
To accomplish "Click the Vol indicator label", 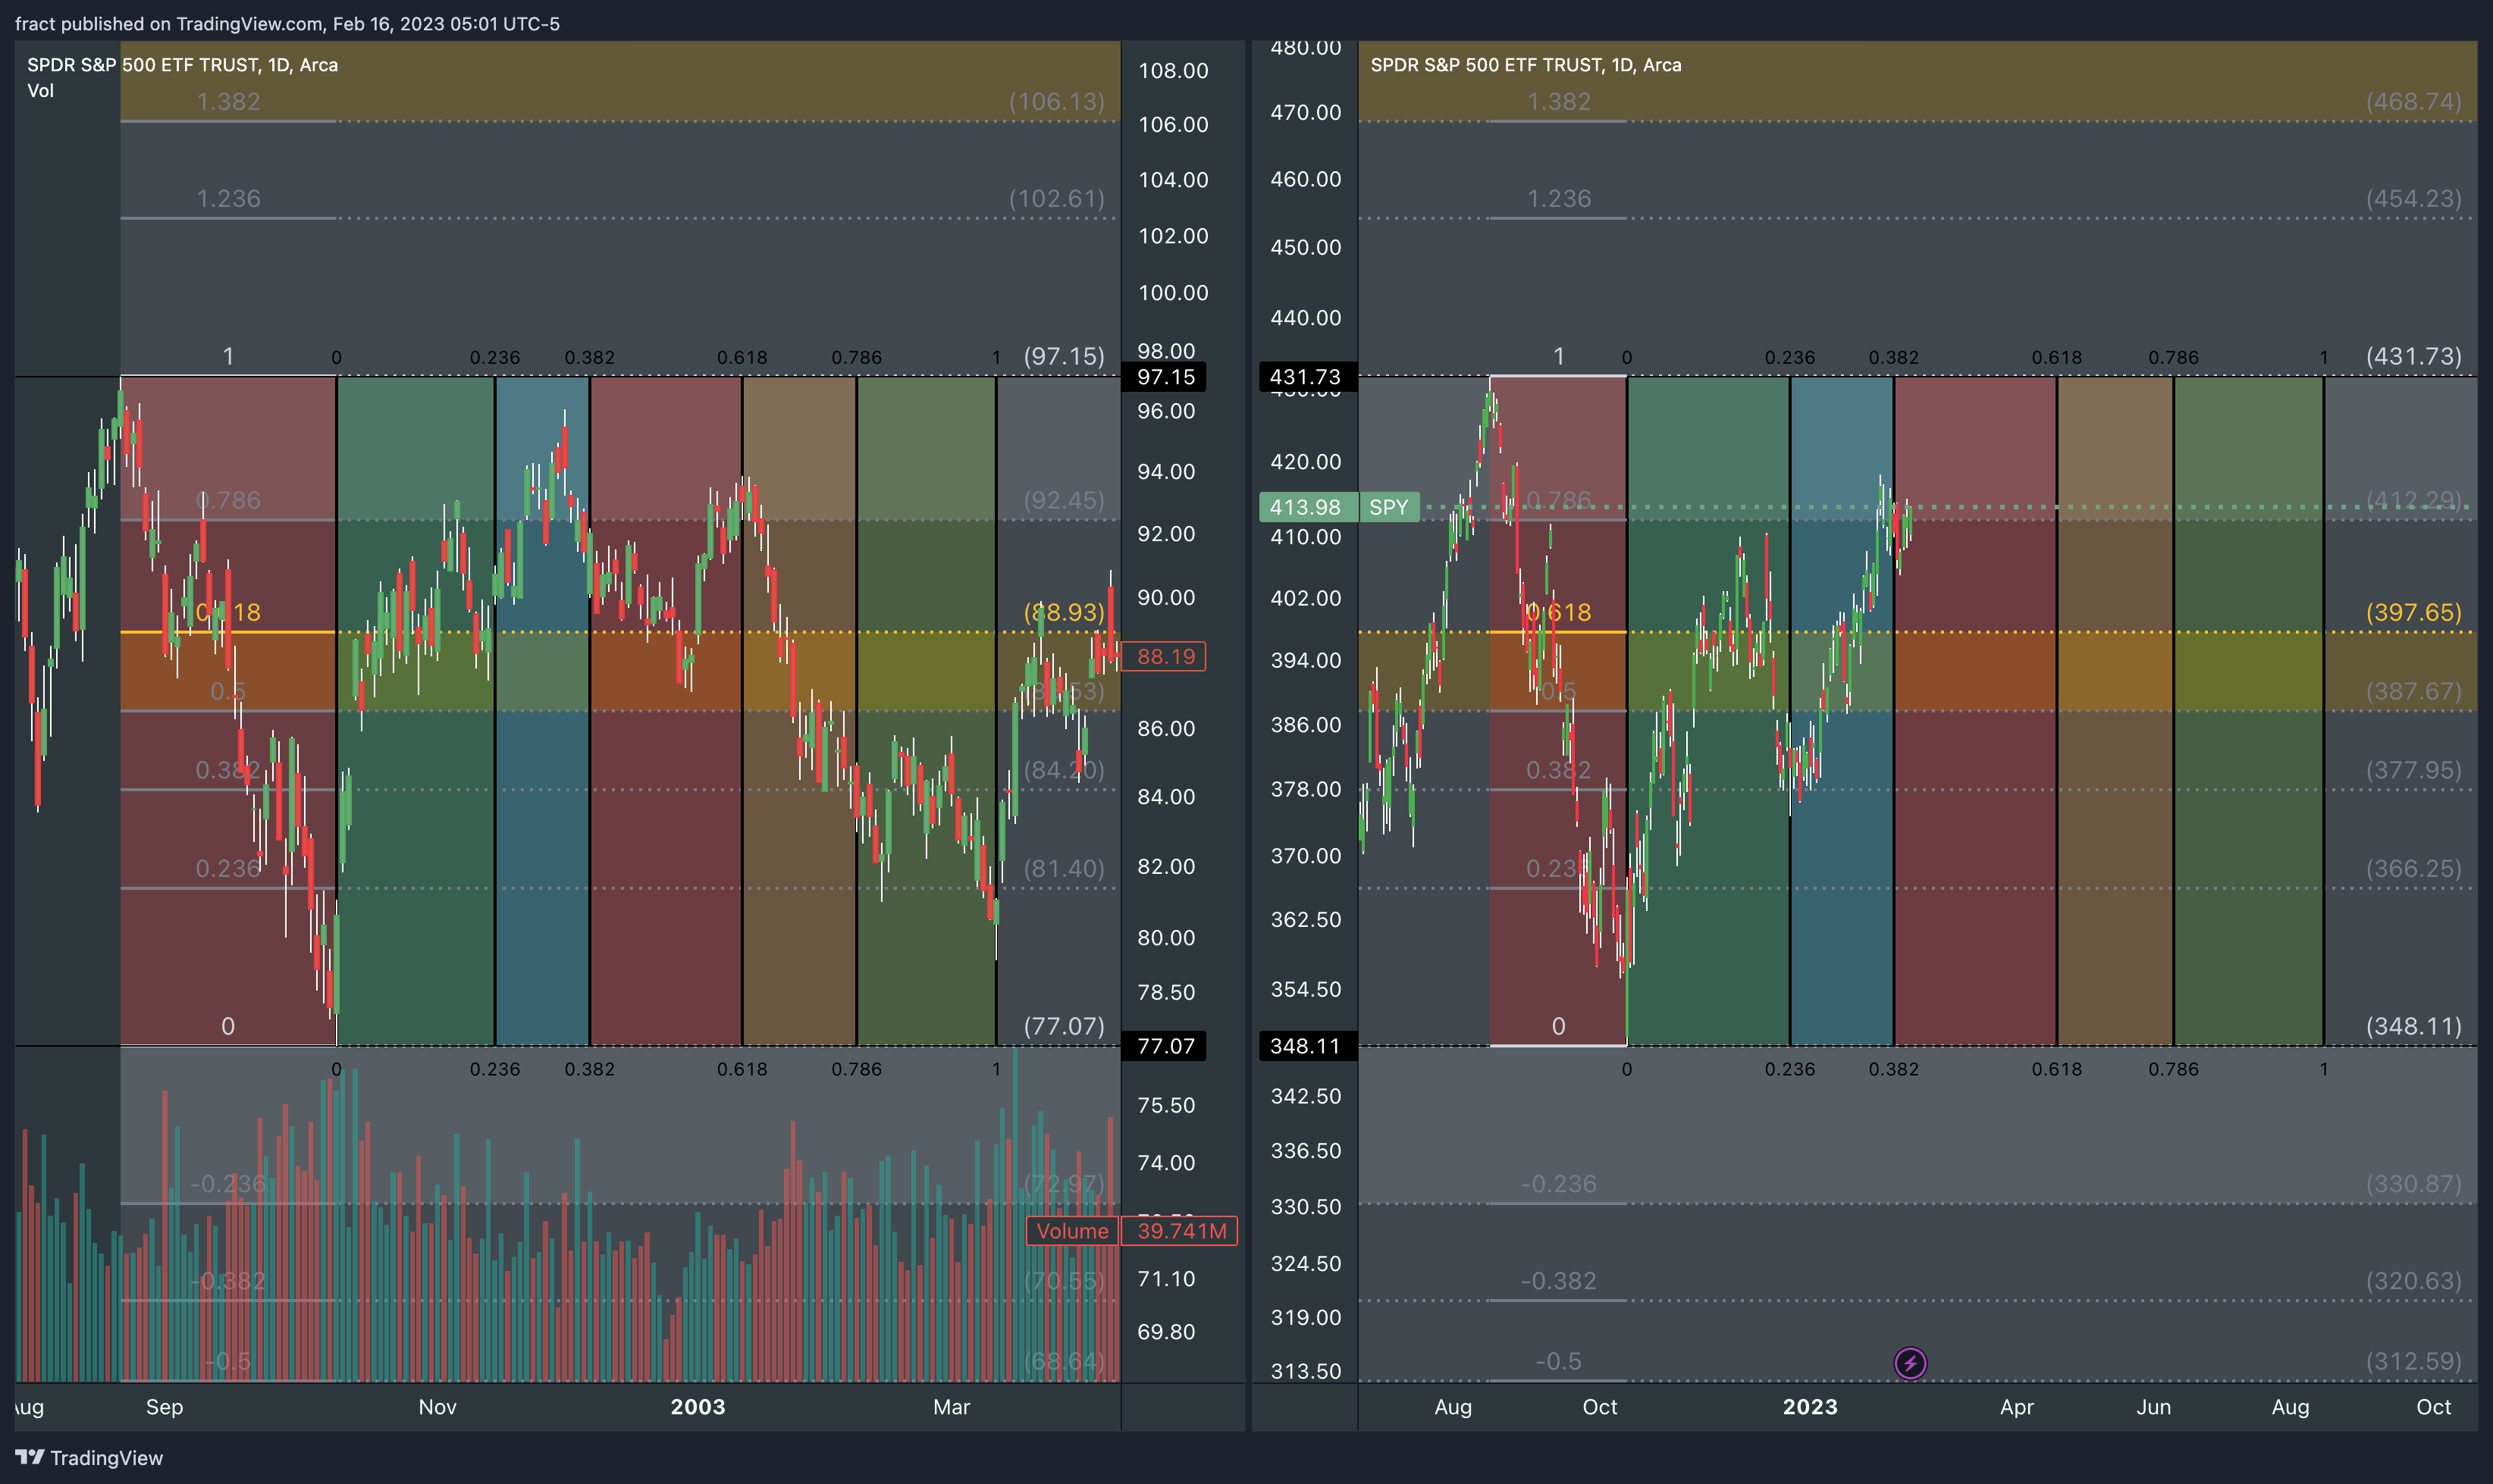I will [x=40, y=91].
